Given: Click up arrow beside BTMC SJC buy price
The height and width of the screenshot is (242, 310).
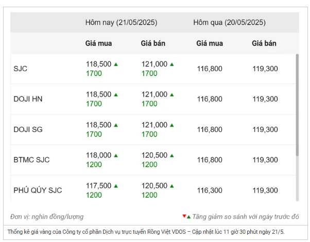Looking at the screenshot, I should (x=116, y=156).
